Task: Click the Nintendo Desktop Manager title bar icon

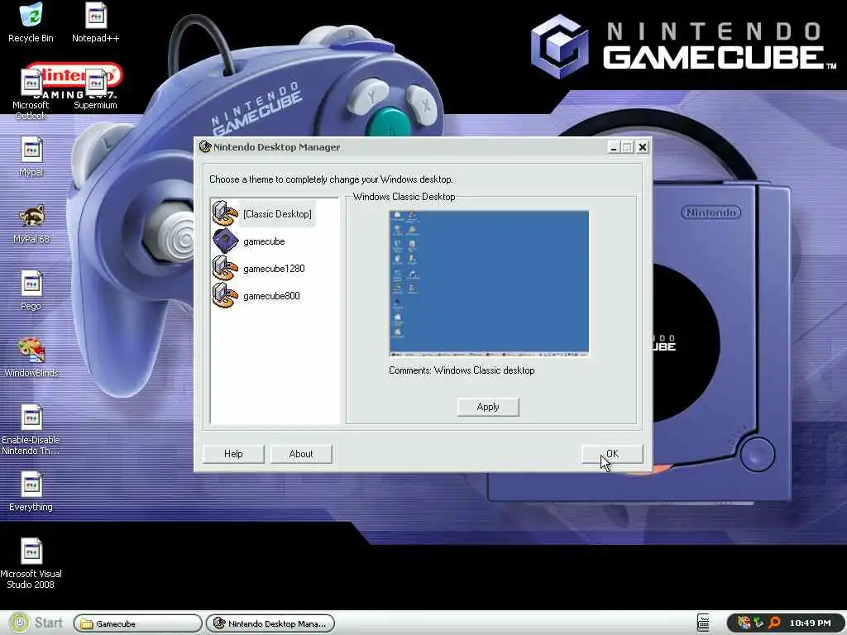Action: (205, 147)
